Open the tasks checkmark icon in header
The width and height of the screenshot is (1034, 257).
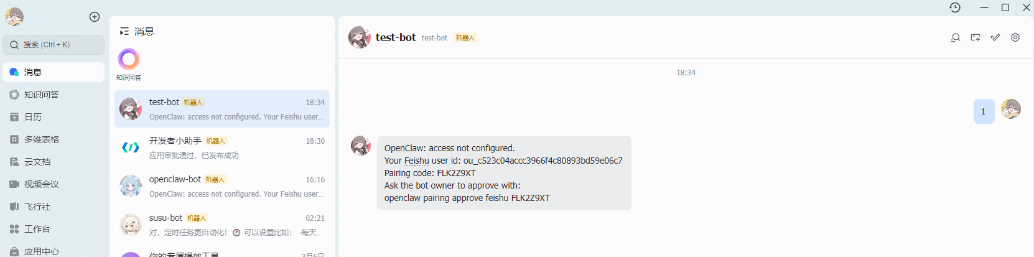(995, 37)
